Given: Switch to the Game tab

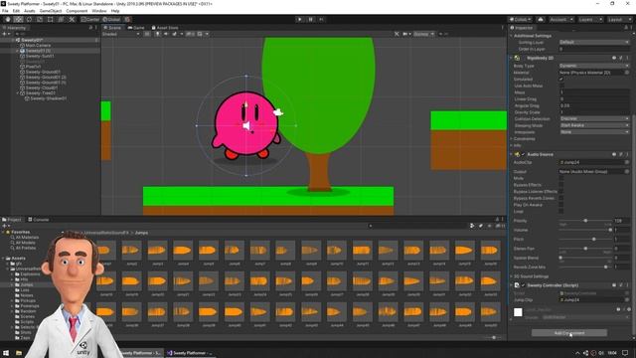Looking at the screenshot, I should 136,28.
